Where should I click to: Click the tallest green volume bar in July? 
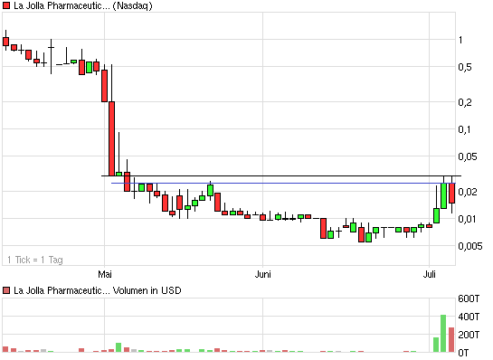point(443,333)
